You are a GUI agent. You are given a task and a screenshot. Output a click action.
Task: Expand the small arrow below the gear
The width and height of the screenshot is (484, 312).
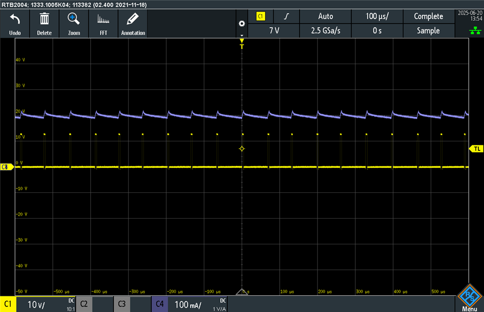click(241, 35)
